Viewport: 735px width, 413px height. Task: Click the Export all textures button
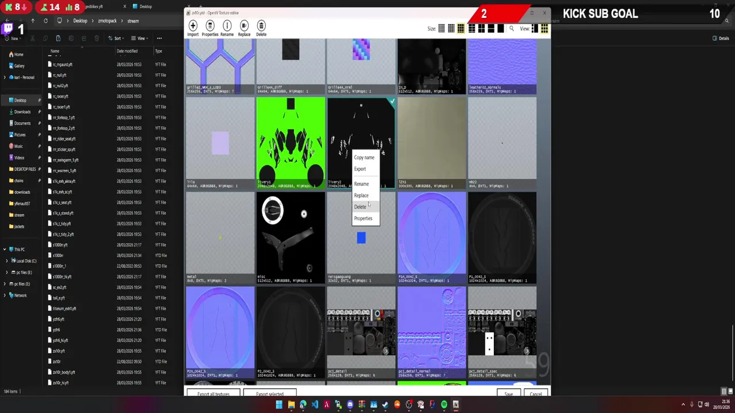(213, 393)
